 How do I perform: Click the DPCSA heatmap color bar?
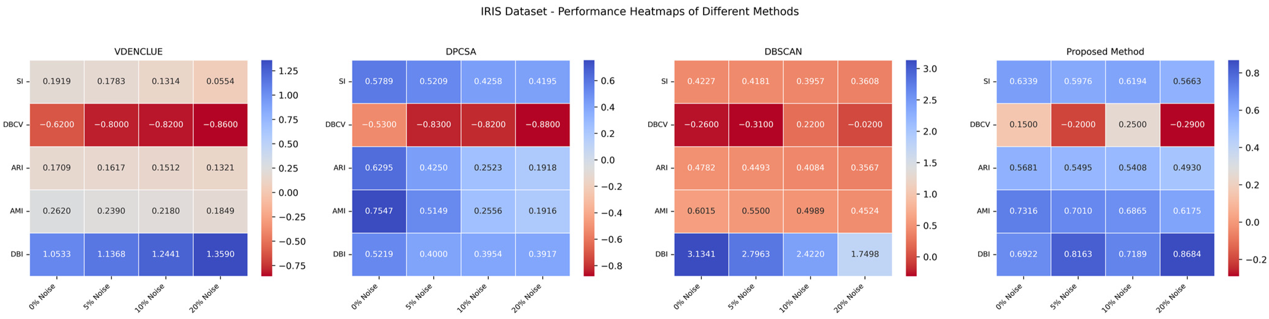pos(589,168)
